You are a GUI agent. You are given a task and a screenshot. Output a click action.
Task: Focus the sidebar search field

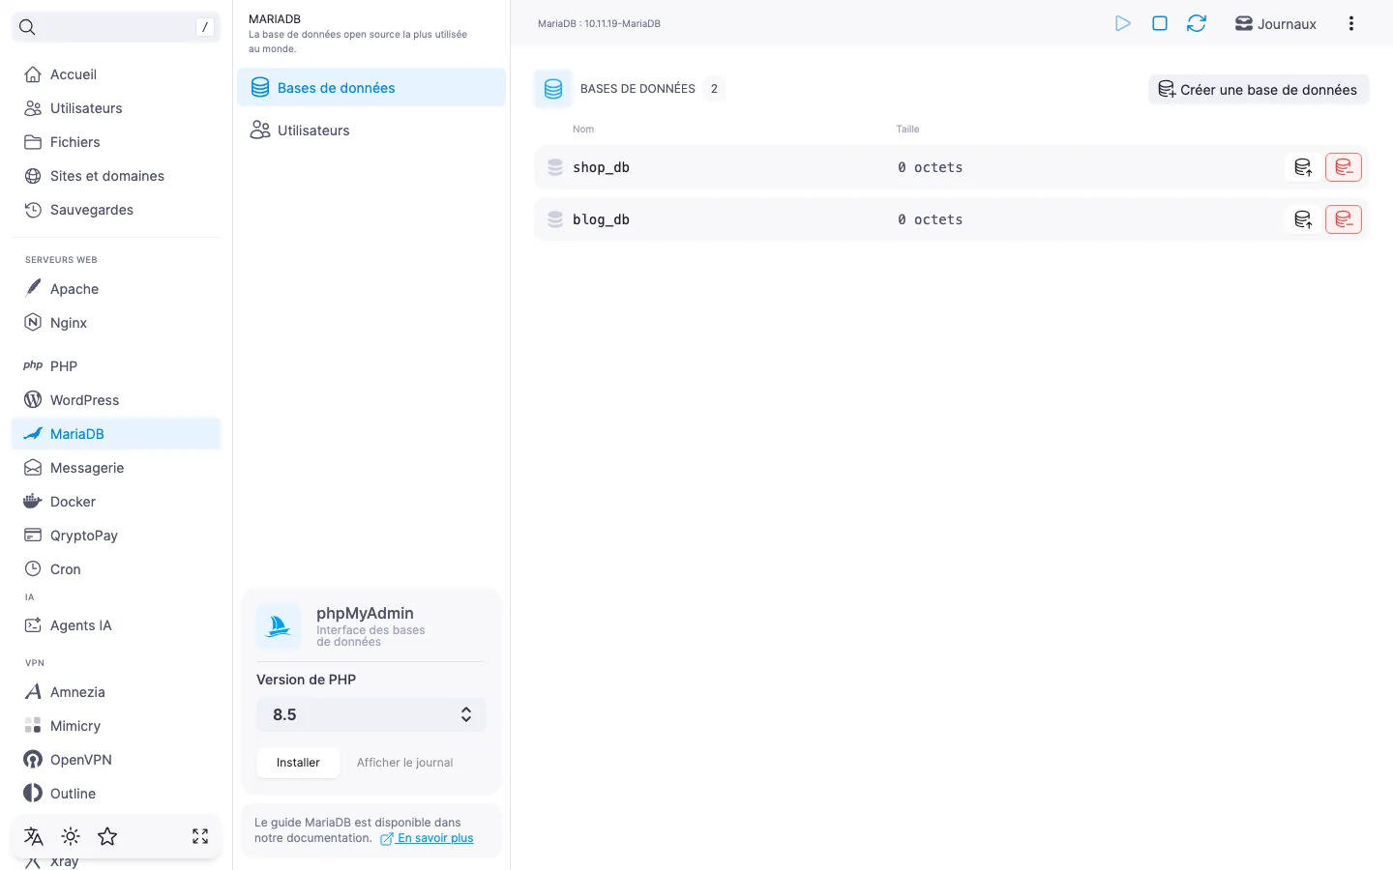(x=116, y=27)
